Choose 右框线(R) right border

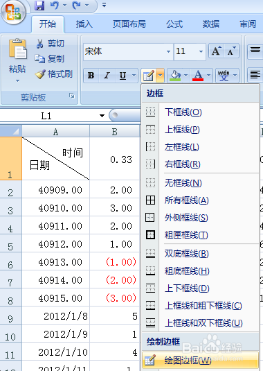click(200, 164)
